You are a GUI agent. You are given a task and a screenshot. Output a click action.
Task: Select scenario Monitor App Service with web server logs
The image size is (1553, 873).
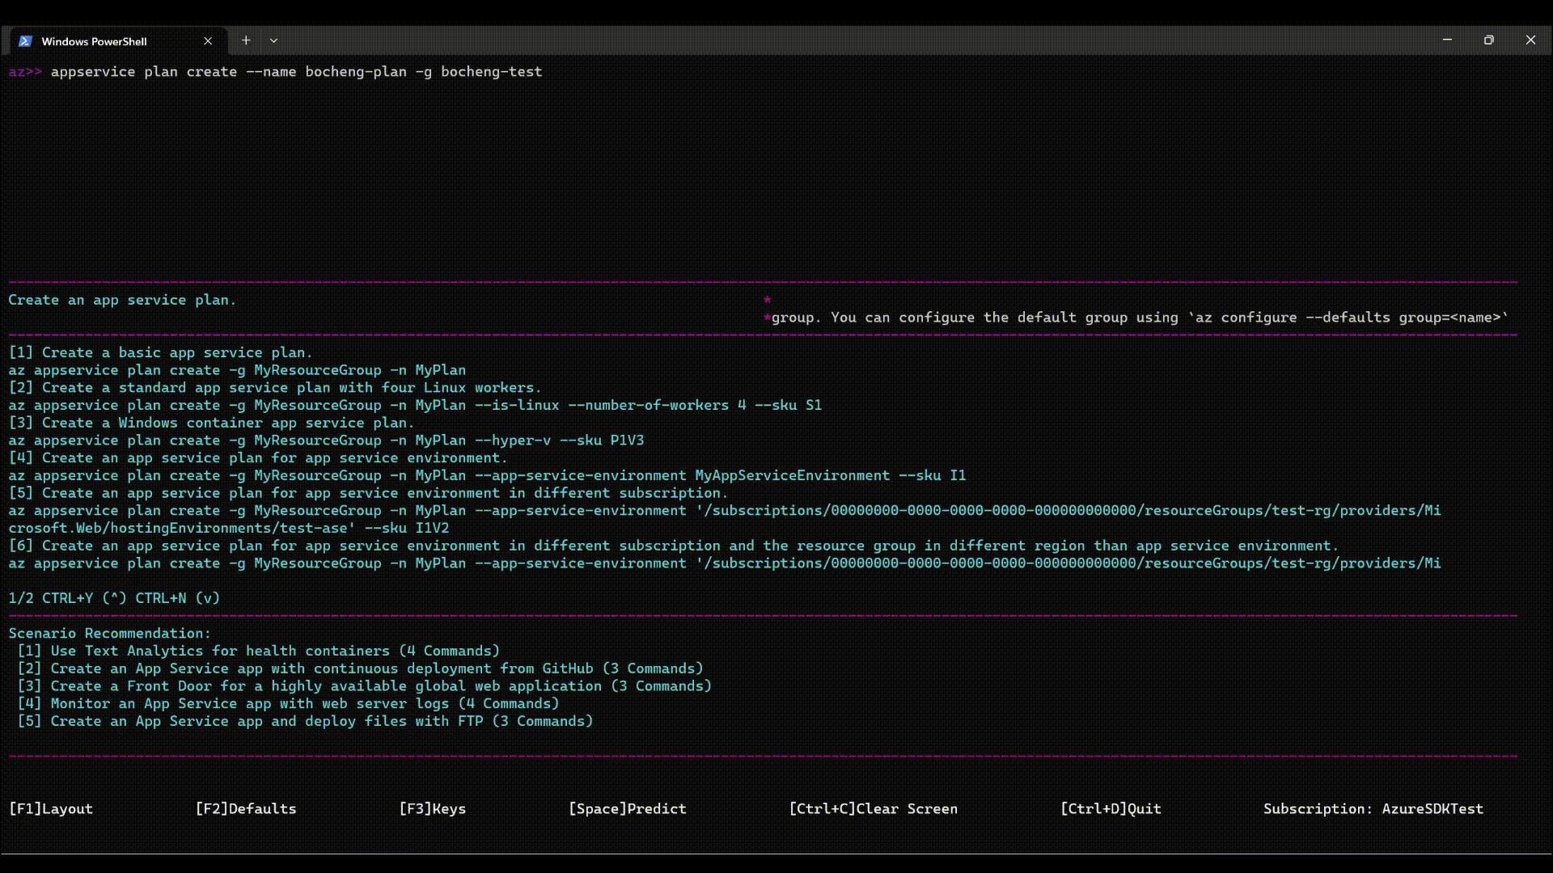[289, 704]
